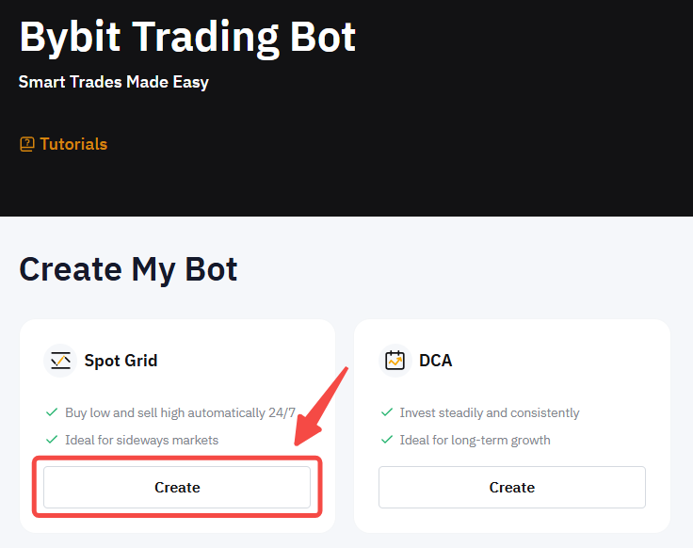This screenshot has width=693, height=548.
Task: Click the DCA calendar icon
Action: (395, 361)
